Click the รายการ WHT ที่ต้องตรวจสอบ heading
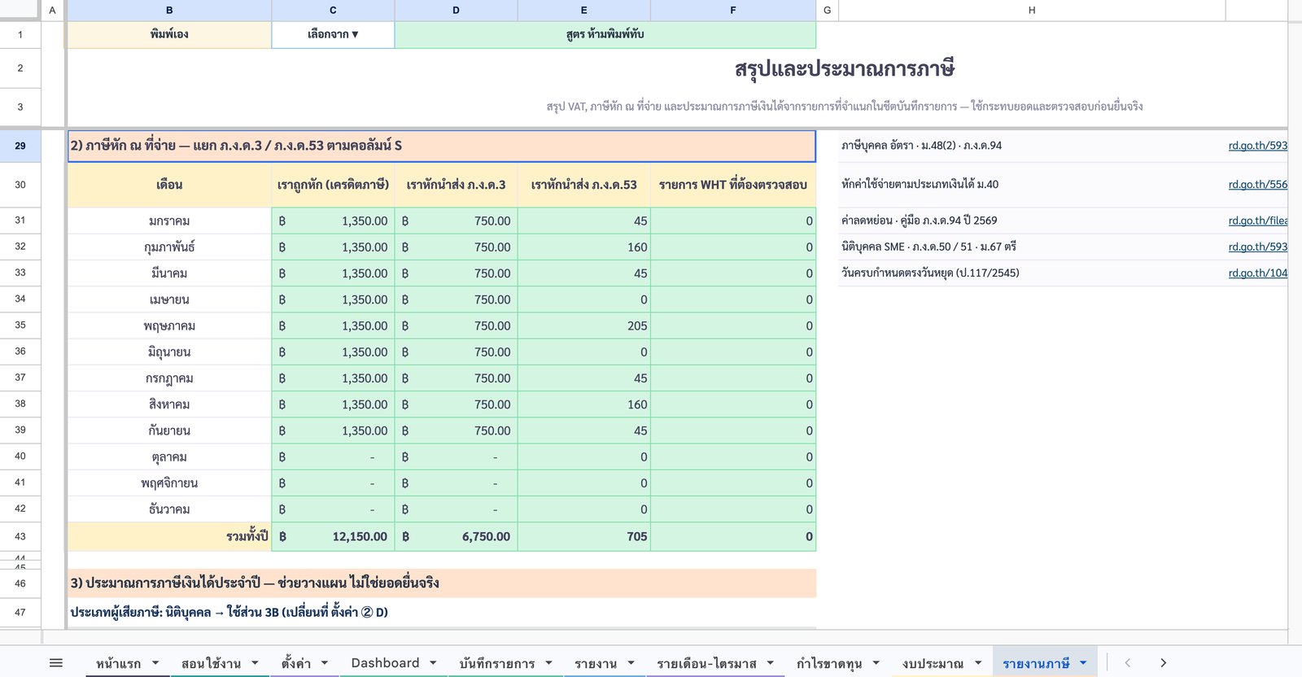1302x677 pixels. click(x=733, y=185)
